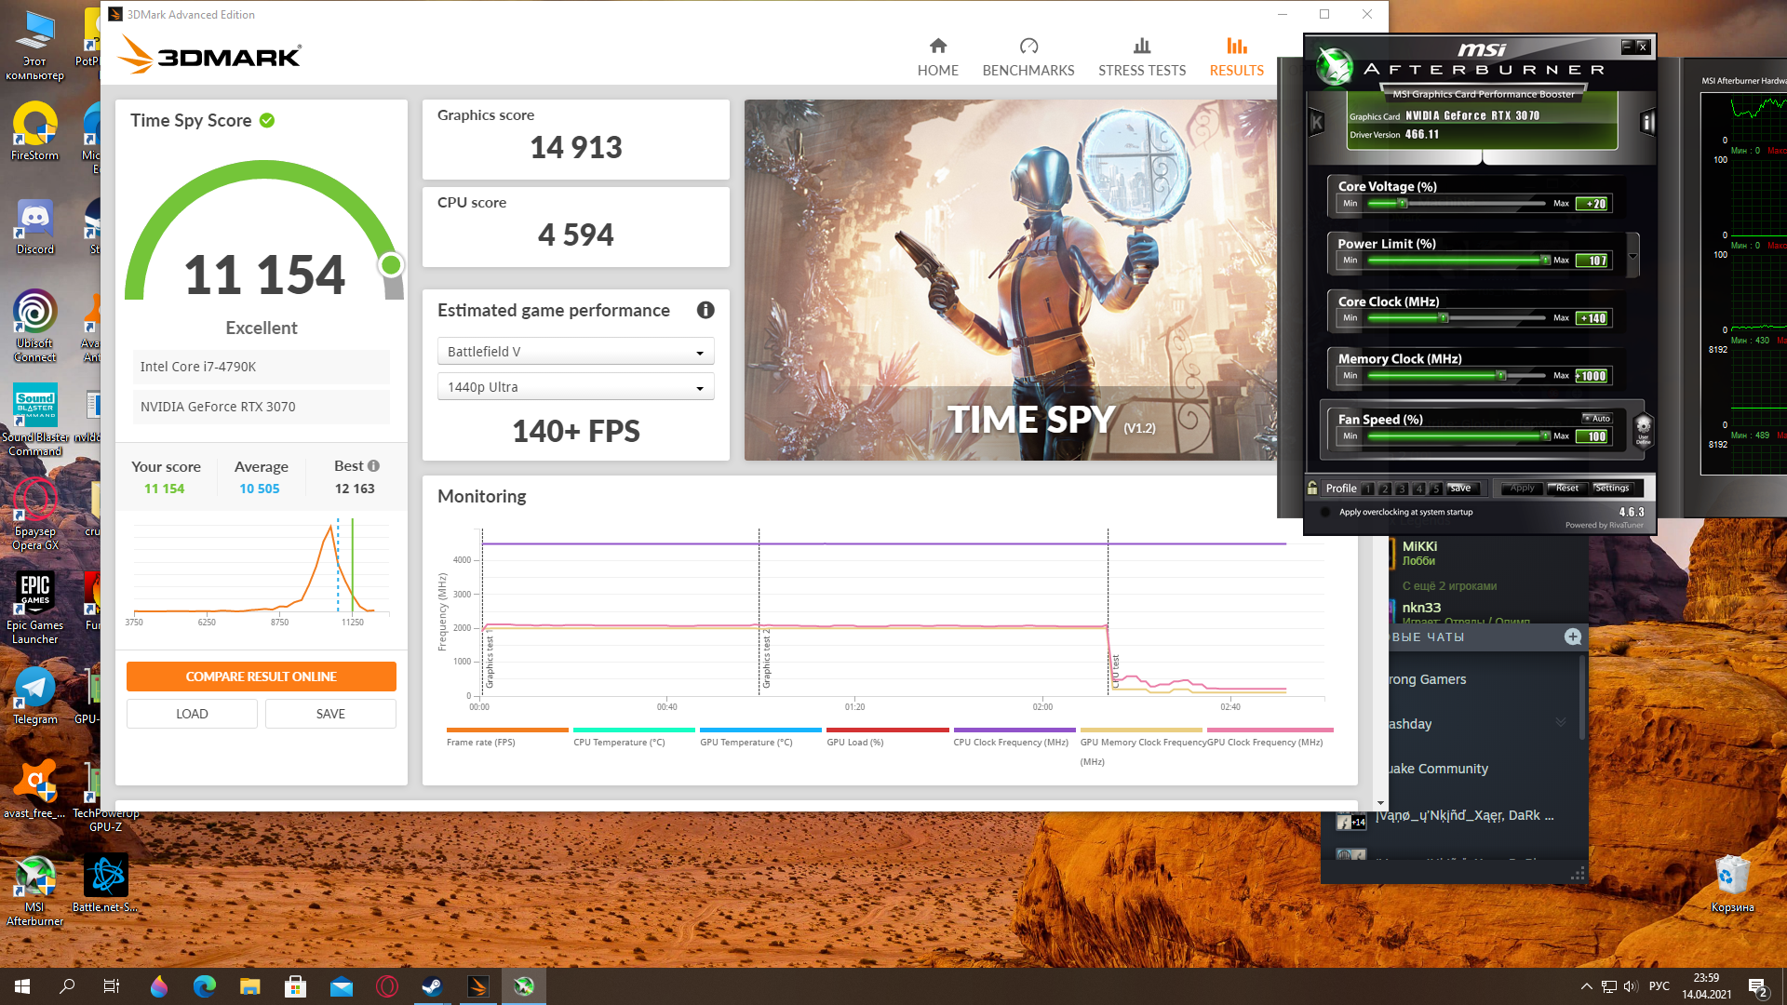Expand the Power Limit link arrow
The height and width of the screenshot is (1005, 1787).
click(1632, 256)
